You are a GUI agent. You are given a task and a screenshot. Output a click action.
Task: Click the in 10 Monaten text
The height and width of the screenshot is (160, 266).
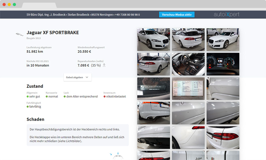pyautogui.click(x=38, y=65)
